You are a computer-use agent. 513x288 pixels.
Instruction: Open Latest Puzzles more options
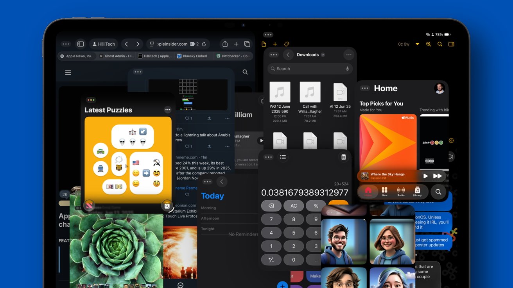[x=168, y=110]
